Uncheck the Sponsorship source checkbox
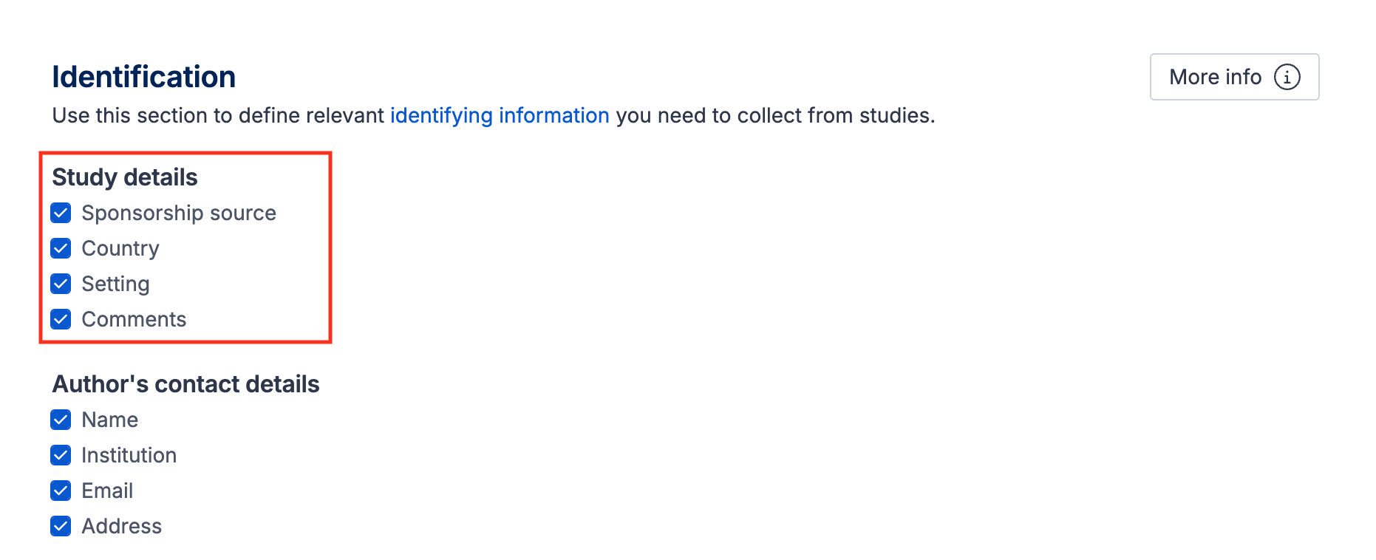Screen dimensions: 1376x560 [61, 214]
